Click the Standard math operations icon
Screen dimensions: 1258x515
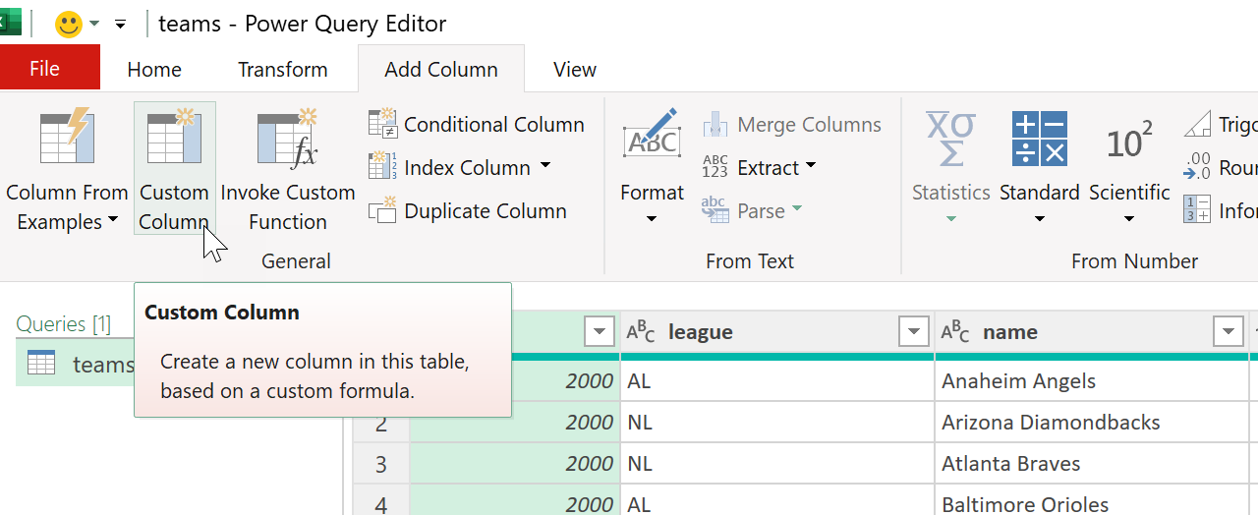tap(1039, 140)
